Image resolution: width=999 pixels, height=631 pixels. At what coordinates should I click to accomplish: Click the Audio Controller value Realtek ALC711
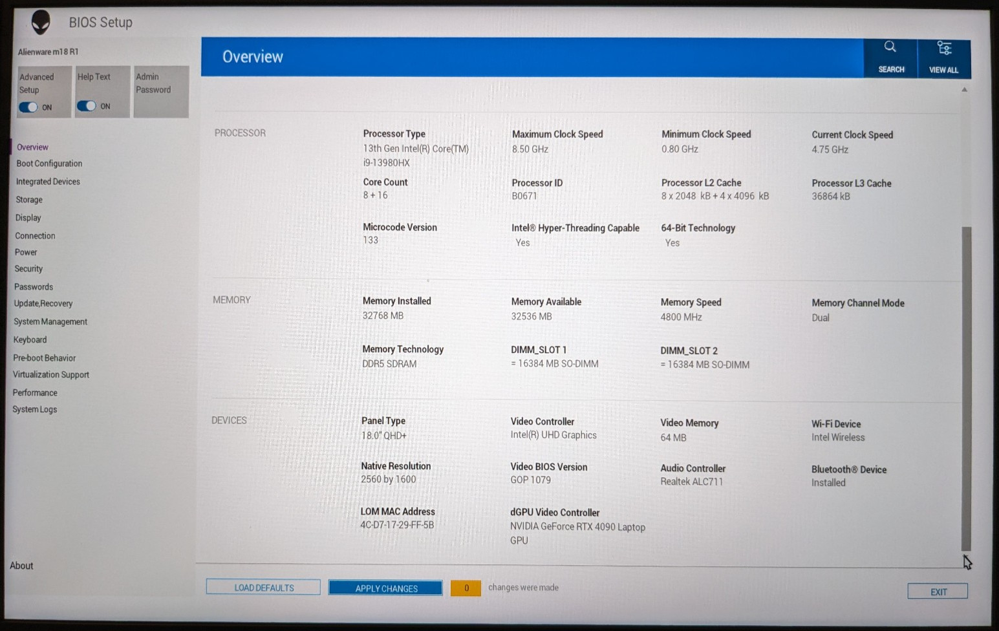pyautogui.click(x=692, y=482)
